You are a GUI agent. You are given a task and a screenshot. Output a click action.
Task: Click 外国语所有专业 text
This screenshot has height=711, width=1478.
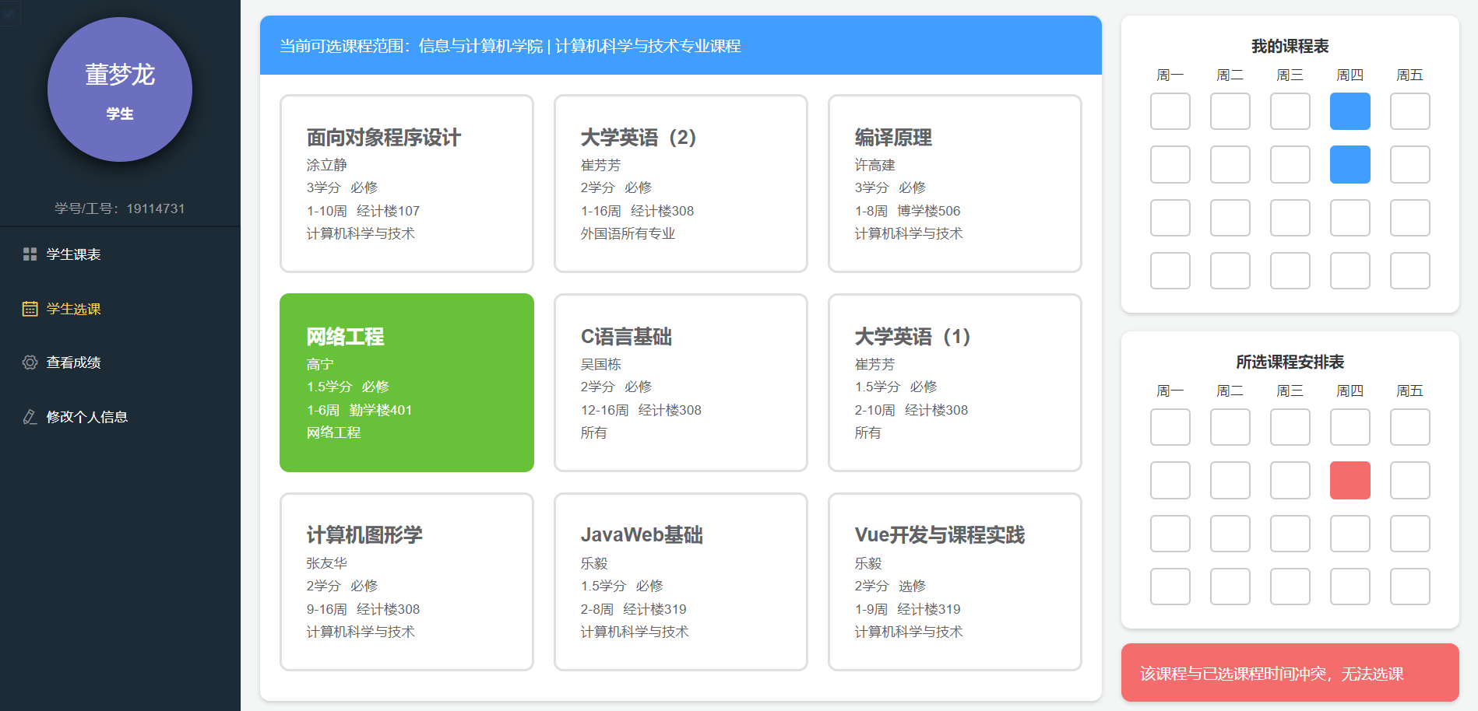pos(628,233)
